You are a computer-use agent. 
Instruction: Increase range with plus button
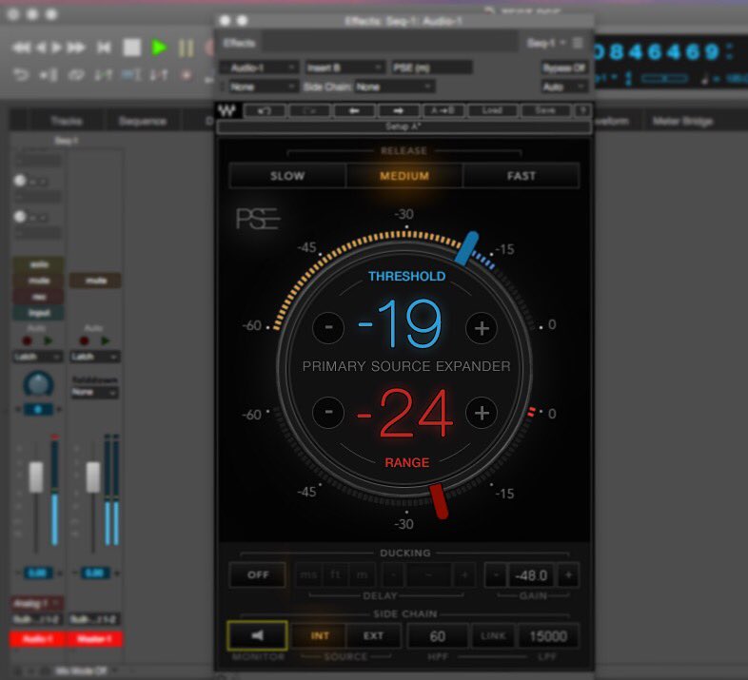pyautogui.click(x=482, y=413)
